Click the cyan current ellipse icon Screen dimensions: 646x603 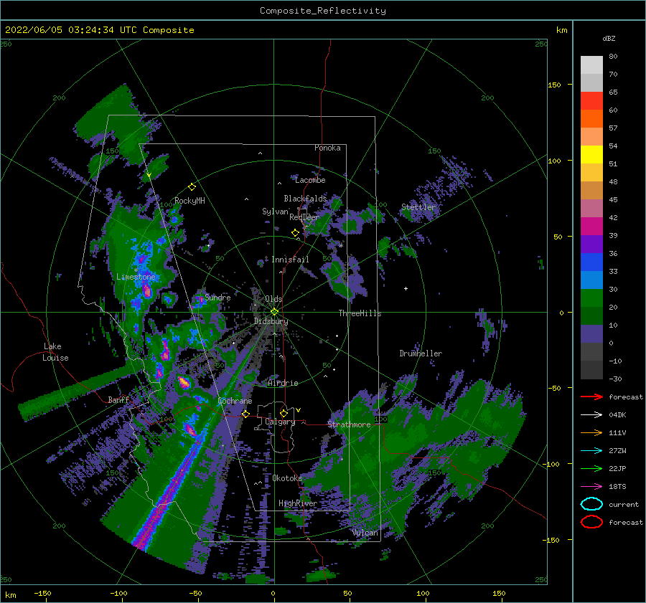point(591,504)
